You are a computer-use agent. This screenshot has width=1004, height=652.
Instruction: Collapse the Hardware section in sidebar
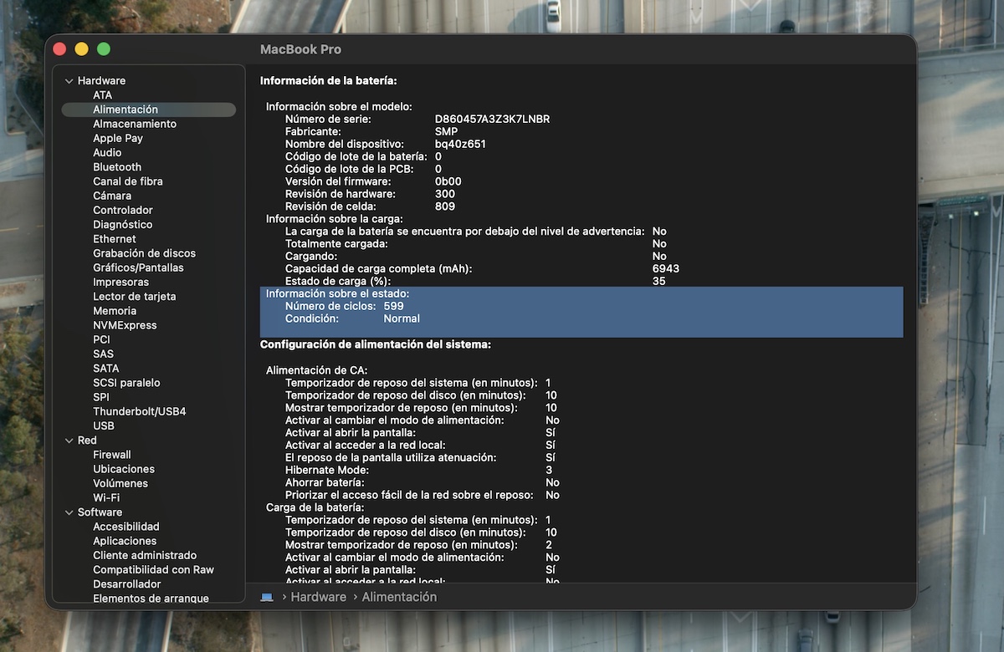click(69, 81)
